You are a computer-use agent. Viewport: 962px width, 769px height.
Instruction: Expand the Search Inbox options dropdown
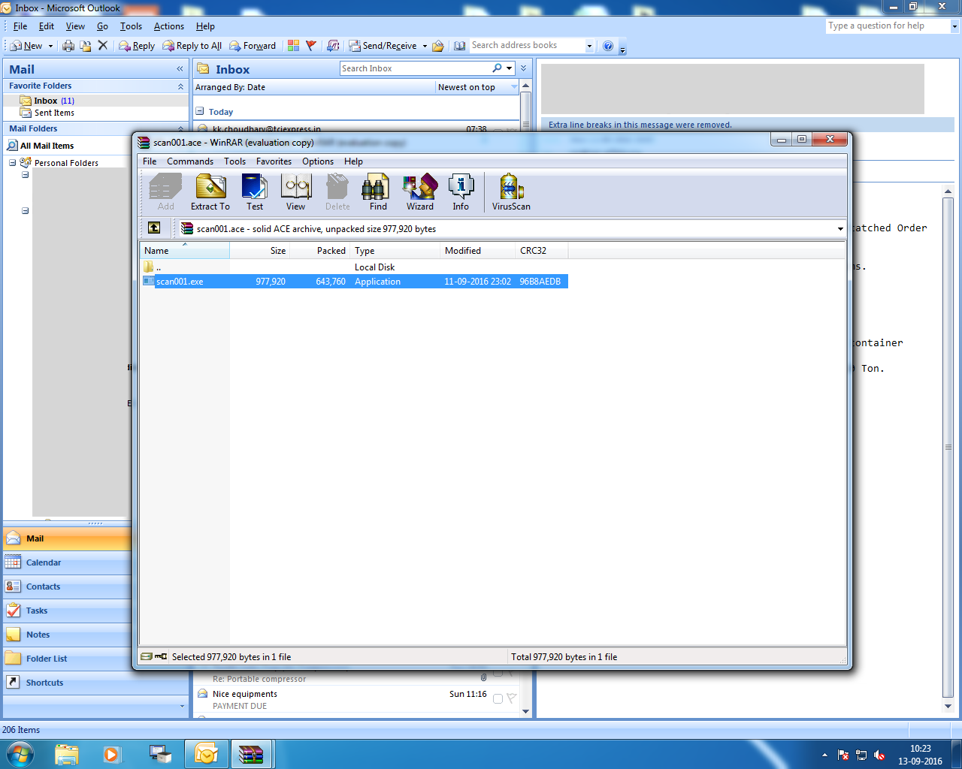click(x=510, y=68)
